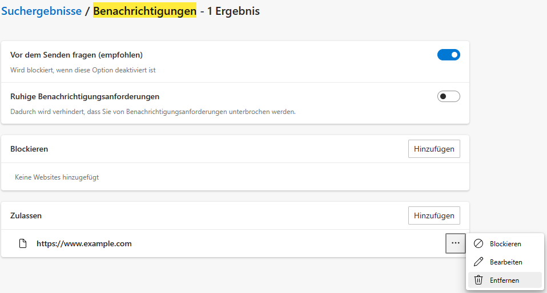547x293 pixels.
Task: Go back via the "Suchergebnisse" breadcrumb link
Action: click(41, 11)
